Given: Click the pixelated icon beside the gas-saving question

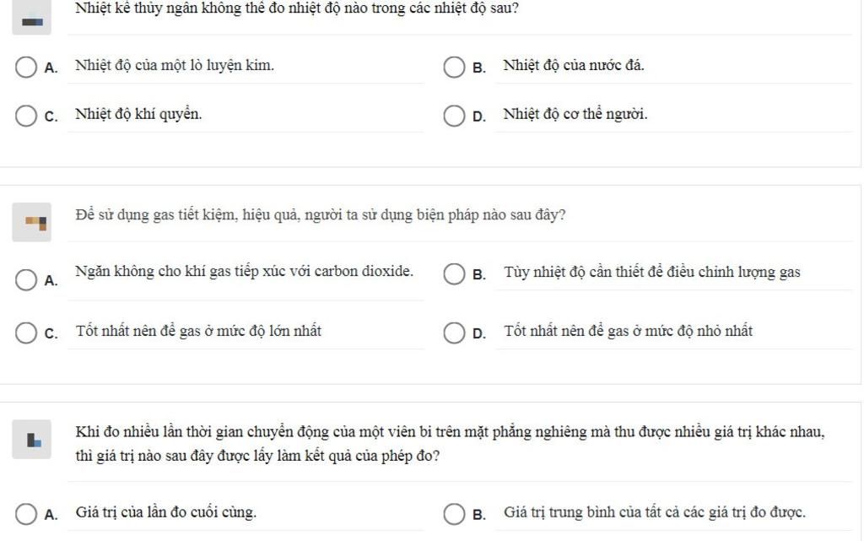Looking at the screenshot, I should pos(32,222).
